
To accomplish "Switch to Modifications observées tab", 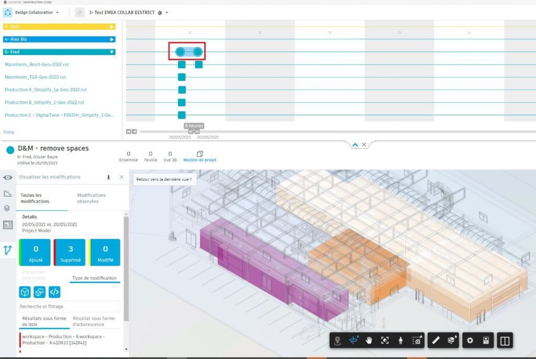I will click(91, 198).
